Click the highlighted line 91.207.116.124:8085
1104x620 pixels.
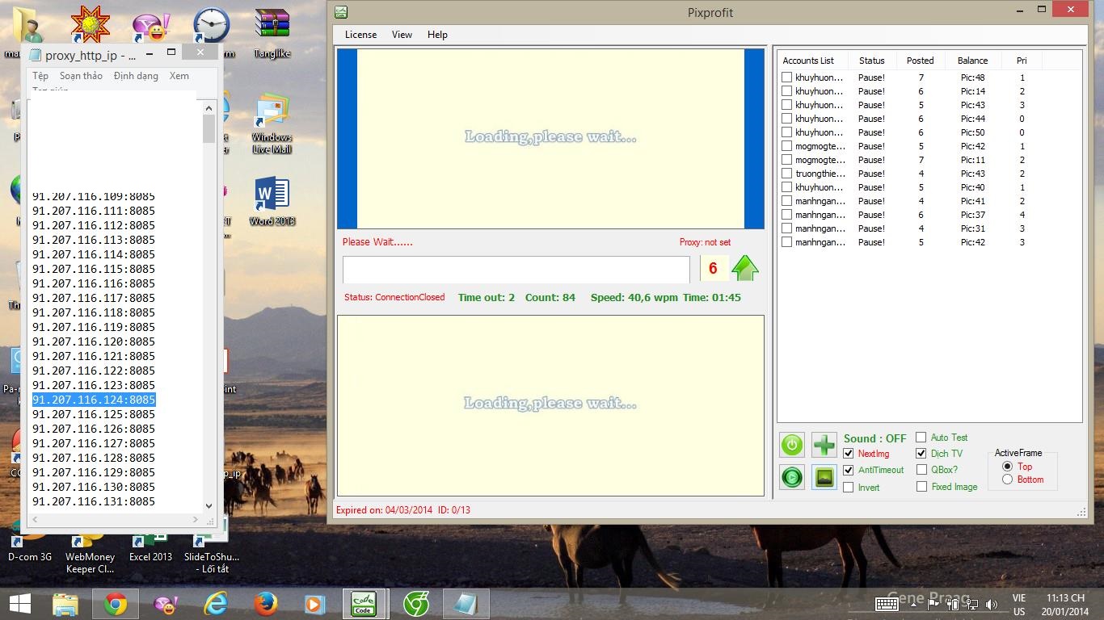pyautogui.click(x=94, y=400)
